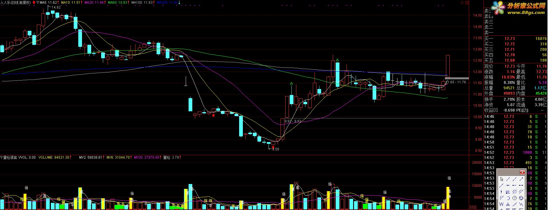The height and width of the screenshot is (210, 548).
Task: Click the gray price level bar on chart
Action: (x=457, y=78)
